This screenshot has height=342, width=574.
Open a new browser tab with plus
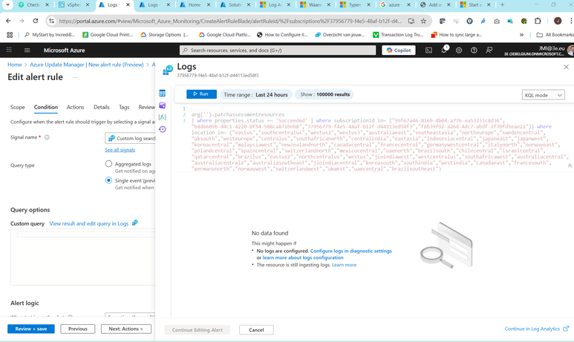tap(502, 4)
